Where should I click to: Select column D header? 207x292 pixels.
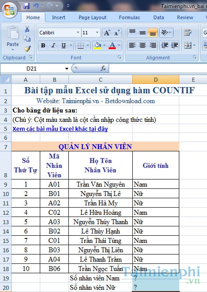point(156,79)
